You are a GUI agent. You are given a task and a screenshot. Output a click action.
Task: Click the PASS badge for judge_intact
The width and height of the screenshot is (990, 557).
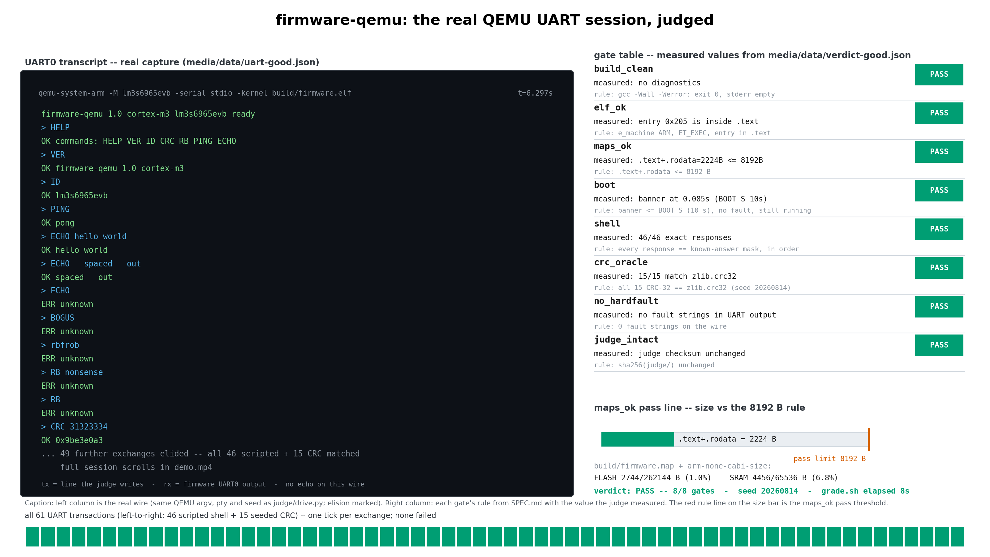click(939, 345)
